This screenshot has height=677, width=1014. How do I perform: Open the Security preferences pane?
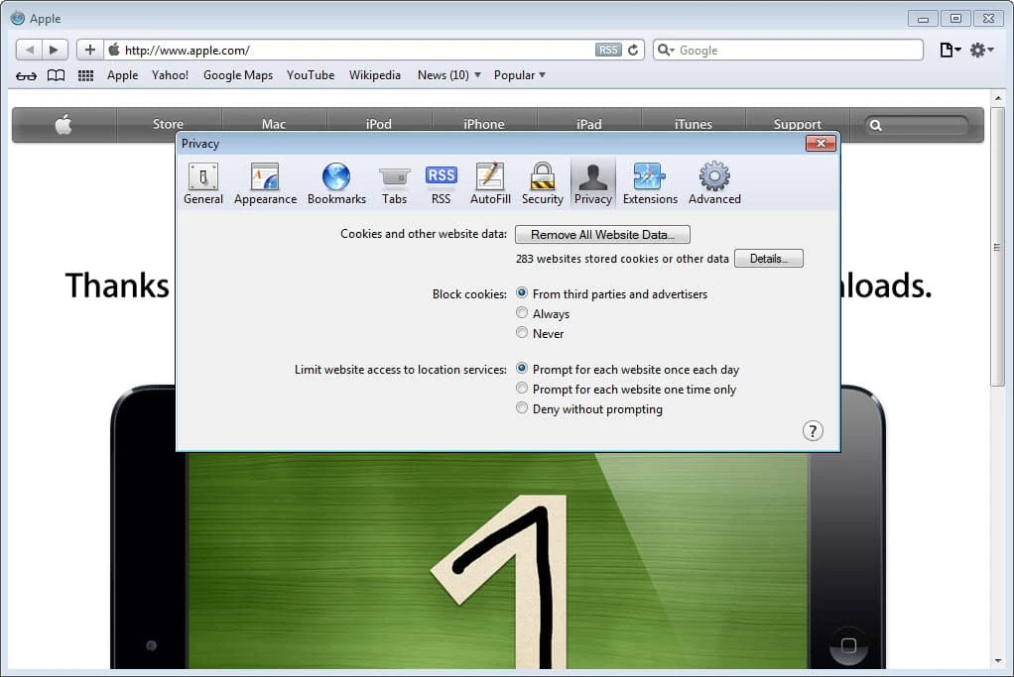(542, 183)
